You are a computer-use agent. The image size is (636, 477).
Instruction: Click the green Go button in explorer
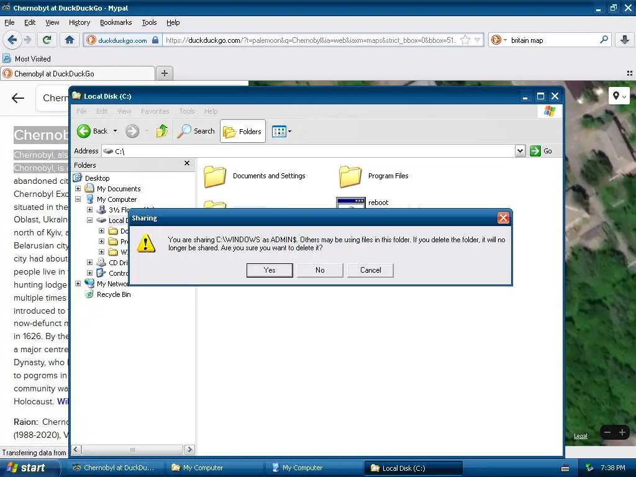pyautogui.click(x=541, y=151)
